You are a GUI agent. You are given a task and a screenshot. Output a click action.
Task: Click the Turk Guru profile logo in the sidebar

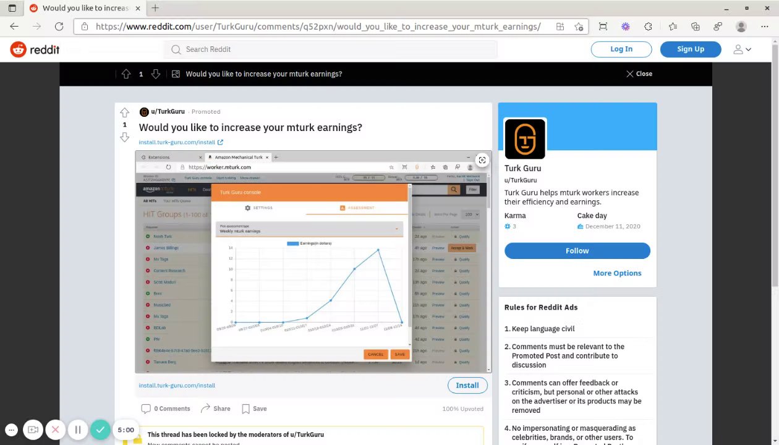tap(525, 139)
